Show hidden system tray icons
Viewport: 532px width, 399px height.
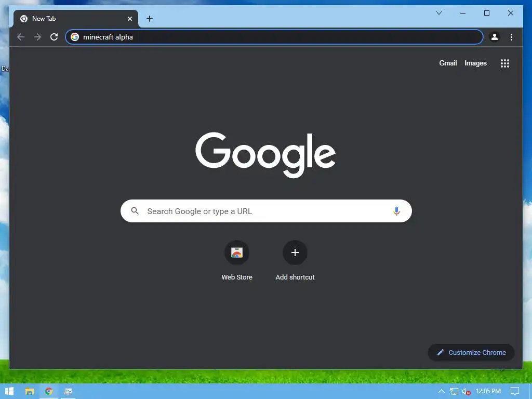click(442, 391)
